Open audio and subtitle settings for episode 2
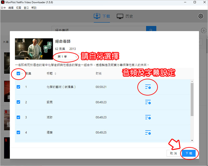 coord(148,102)
